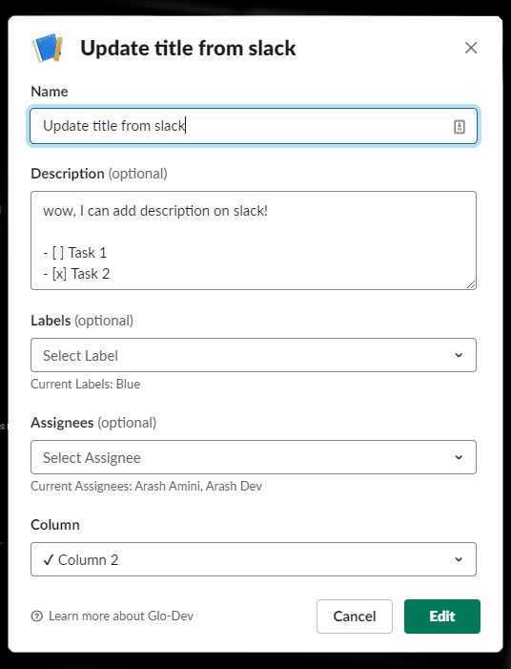Screen dimensions: 511x669
Task: Submit changes with the Edit button
Action: [x=442, y=617]
